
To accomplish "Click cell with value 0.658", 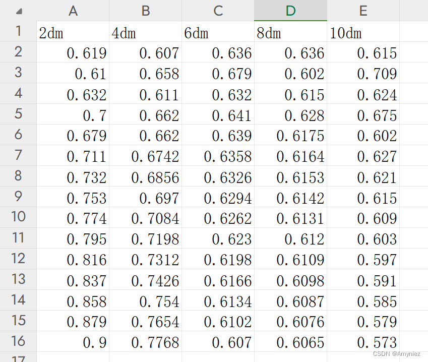I will point(145,73).
